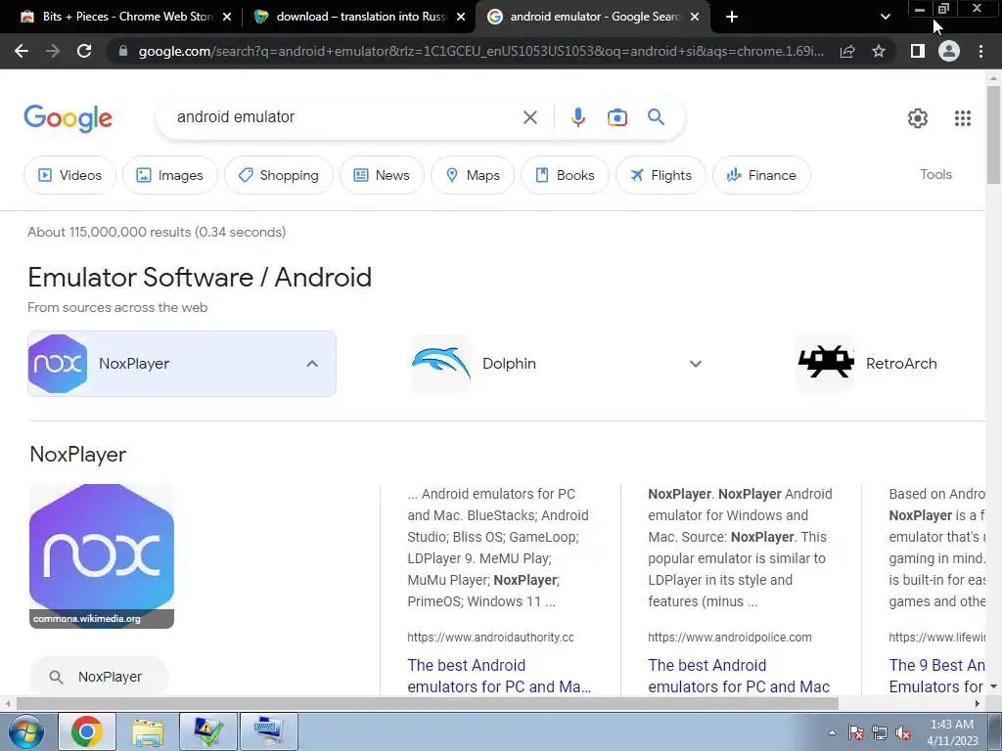The image size is (1002, 751).
Task: Close the download translation tab
Action: 461,17
